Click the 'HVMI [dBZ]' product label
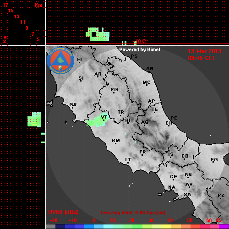Viewport: 229px width, 229px height. point(63,212)
